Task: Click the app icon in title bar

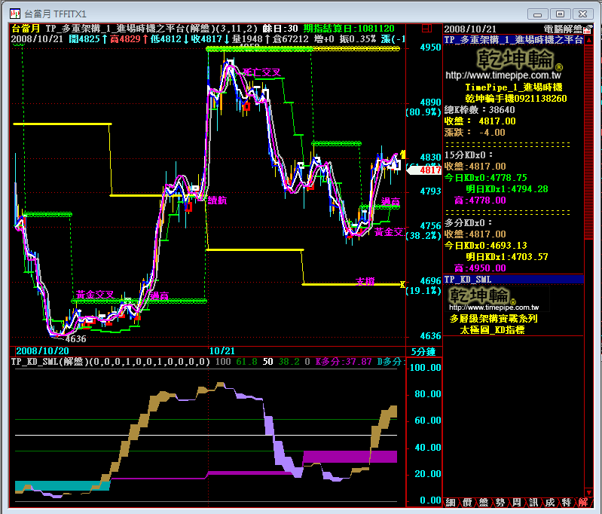Action: [x=15, y=14]
